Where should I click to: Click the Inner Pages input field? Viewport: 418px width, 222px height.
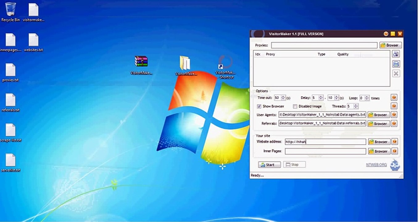point(325,151)
